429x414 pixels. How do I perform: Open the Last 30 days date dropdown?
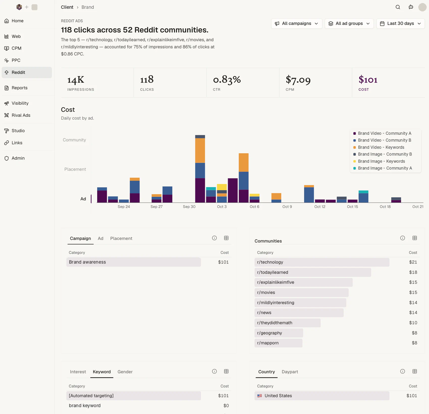click(x=400, y=23)
